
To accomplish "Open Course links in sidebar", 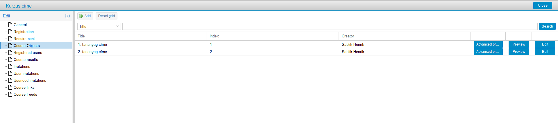I will click(24, 87).
